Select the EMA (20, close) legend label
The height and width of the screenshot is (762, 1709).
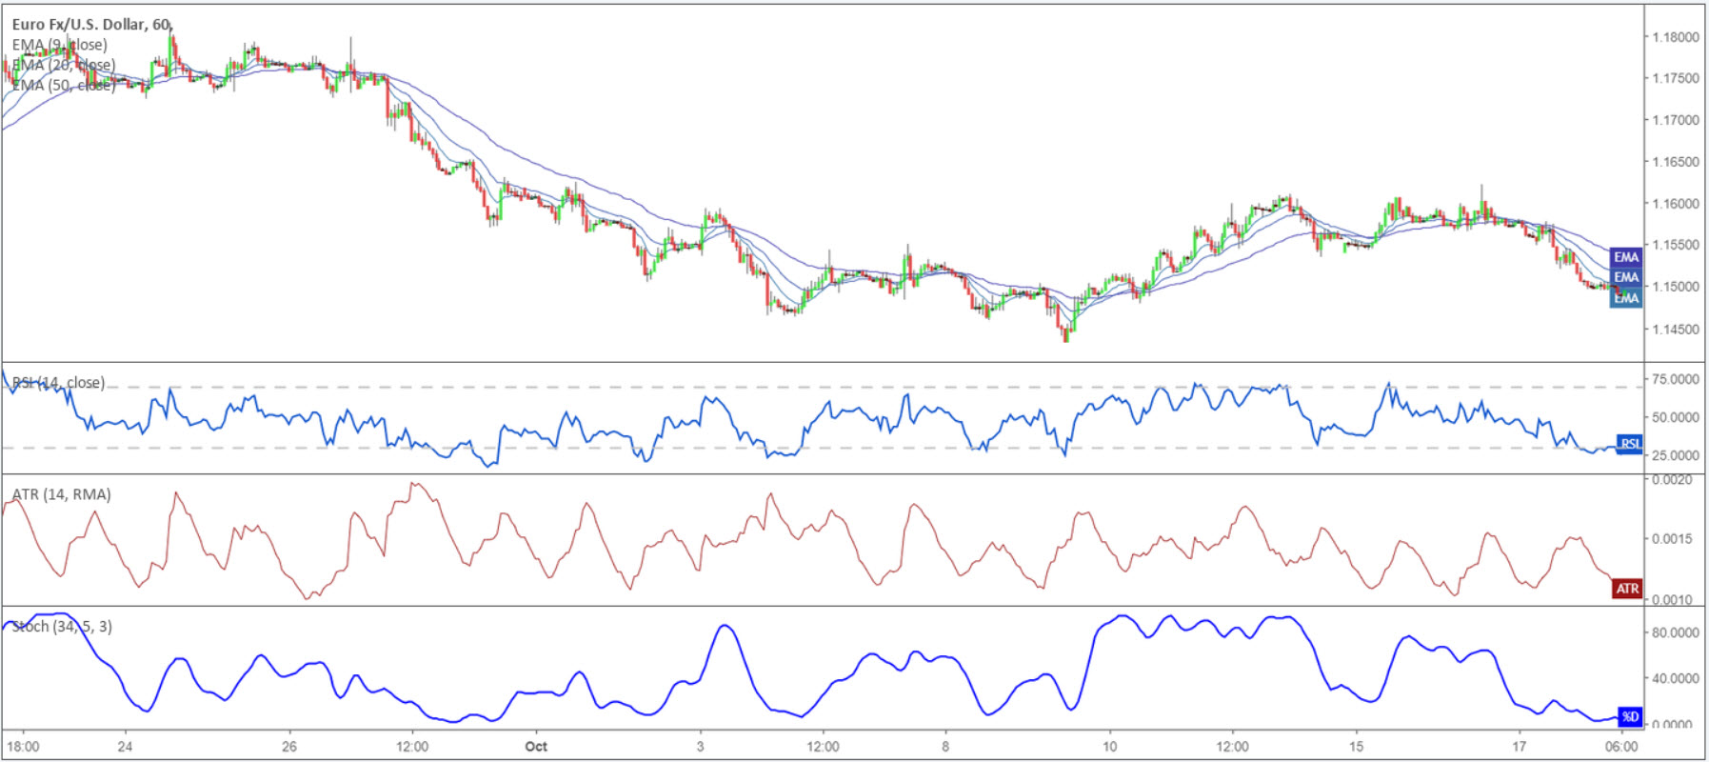click(64, 65)
